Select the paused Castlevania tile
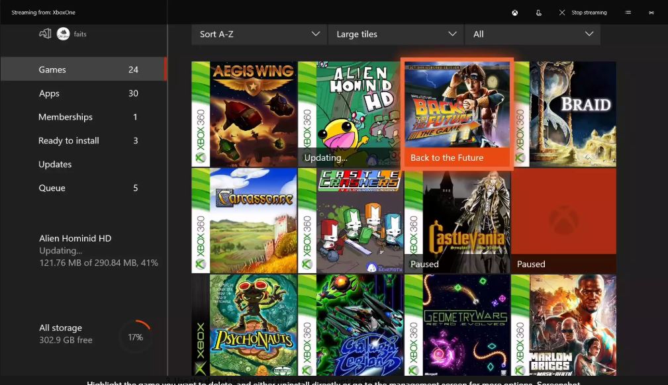The image size is (668, 385). tap(457, 220)
